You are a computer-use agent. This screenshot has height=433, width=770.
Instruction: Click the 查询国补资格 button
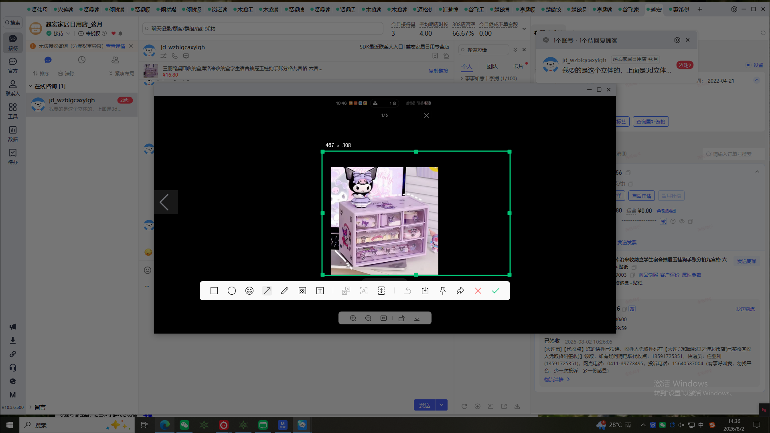pyautogui.click(x=650, y=121)
